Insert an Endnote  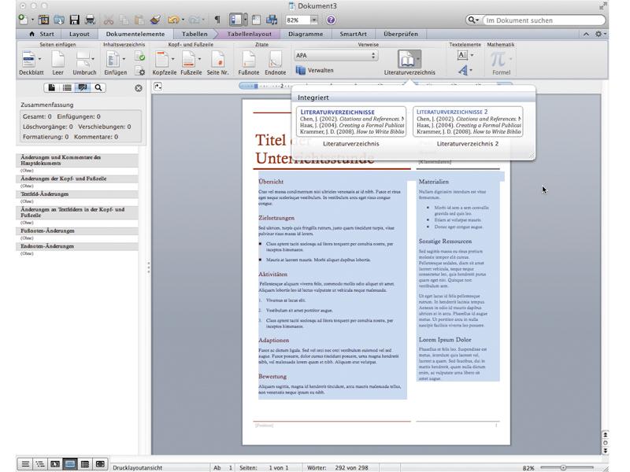coord(275,63)
